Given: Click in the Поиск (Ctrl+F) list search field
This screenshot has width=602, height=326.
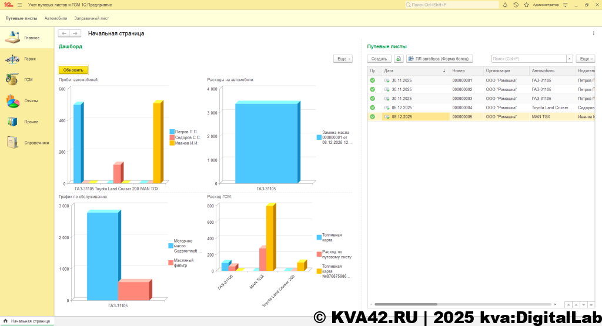Looking at the screenshot, I should [x=528, y=59].
